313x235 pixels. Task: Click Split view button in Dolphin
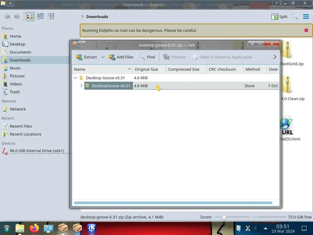pos(279,17)
